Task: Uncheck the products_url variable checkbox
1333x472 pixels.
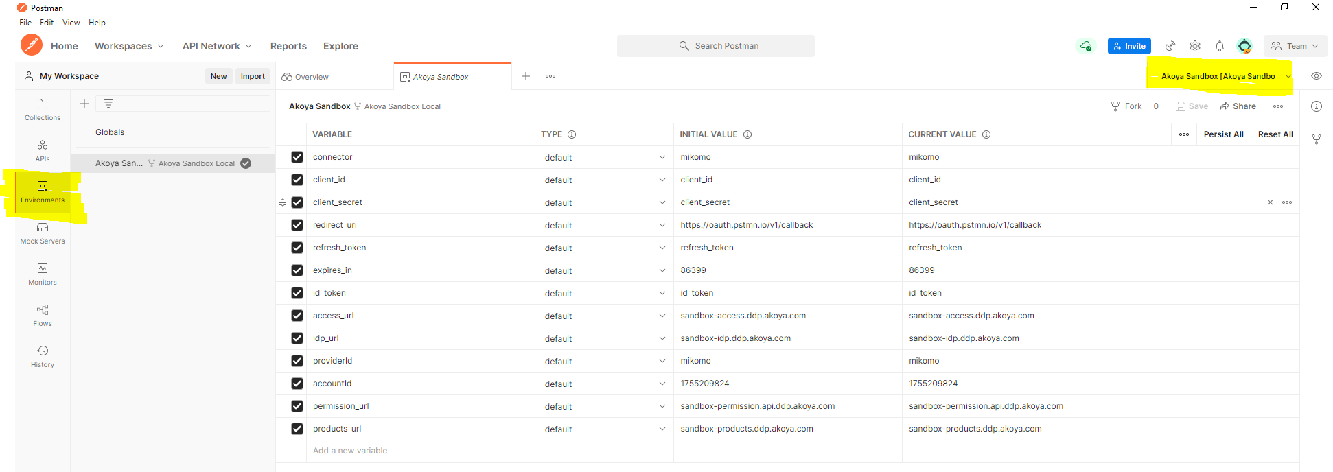Action: coord(297,429)
